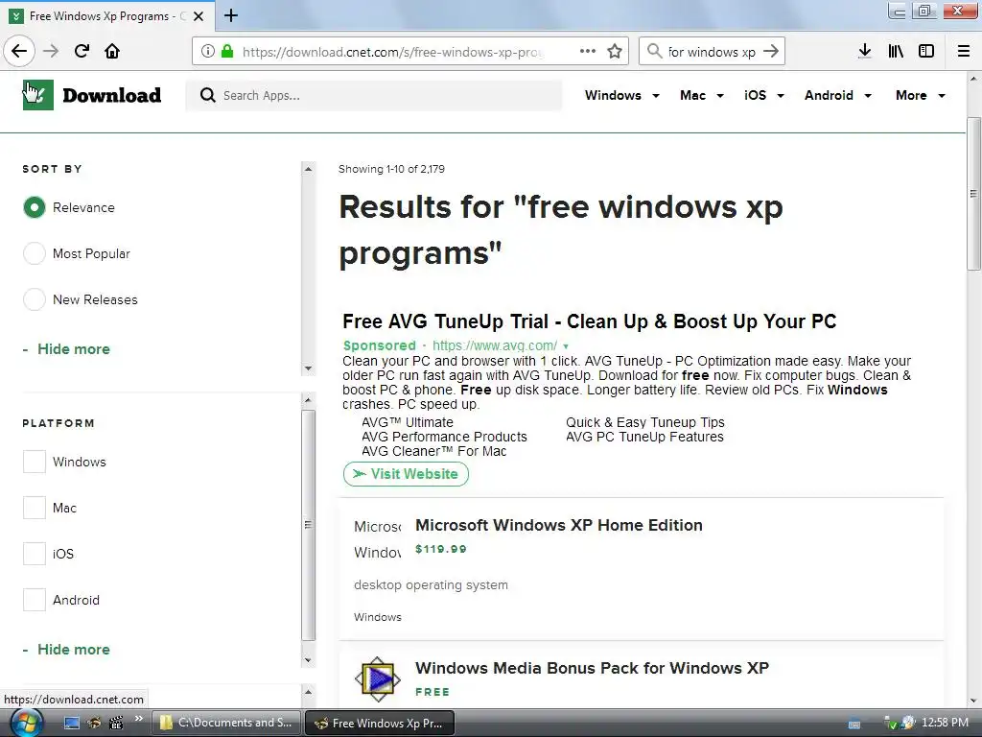Click the https://www.avg.com/ ad URL
Screen dimensions: 982x737
[x=495, y=345]
